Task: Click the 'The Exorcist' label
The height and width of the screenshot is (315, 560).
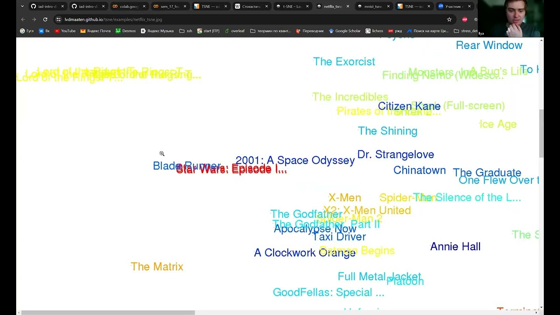Action: pyautogui.click(x=344, y=62)
